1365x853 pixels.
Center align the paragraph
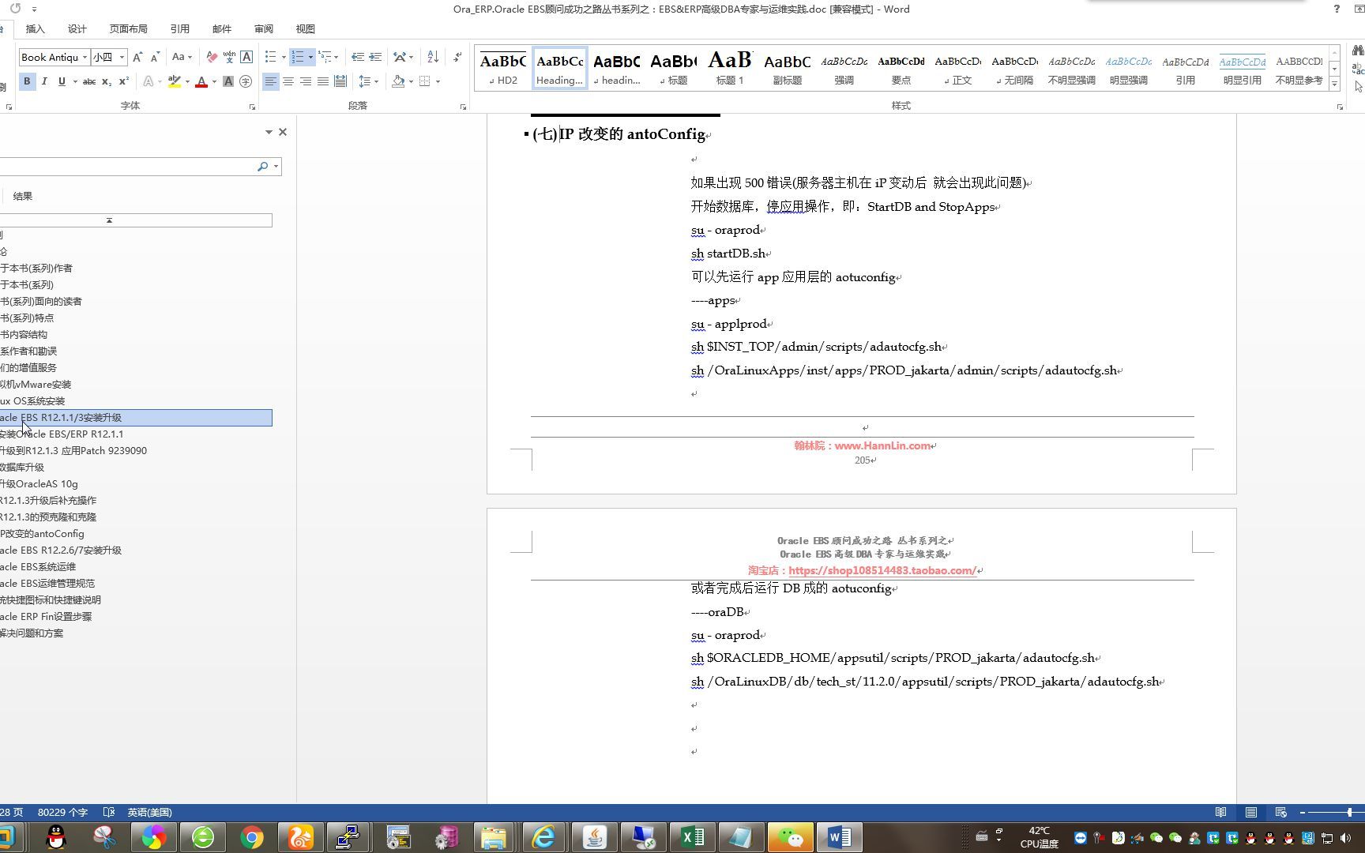click(x=288, y=81)
